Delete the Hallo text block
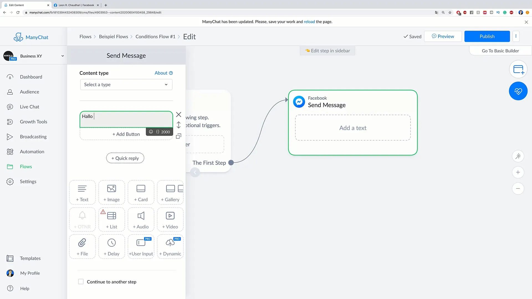532x299 pixels. point(179,115)
